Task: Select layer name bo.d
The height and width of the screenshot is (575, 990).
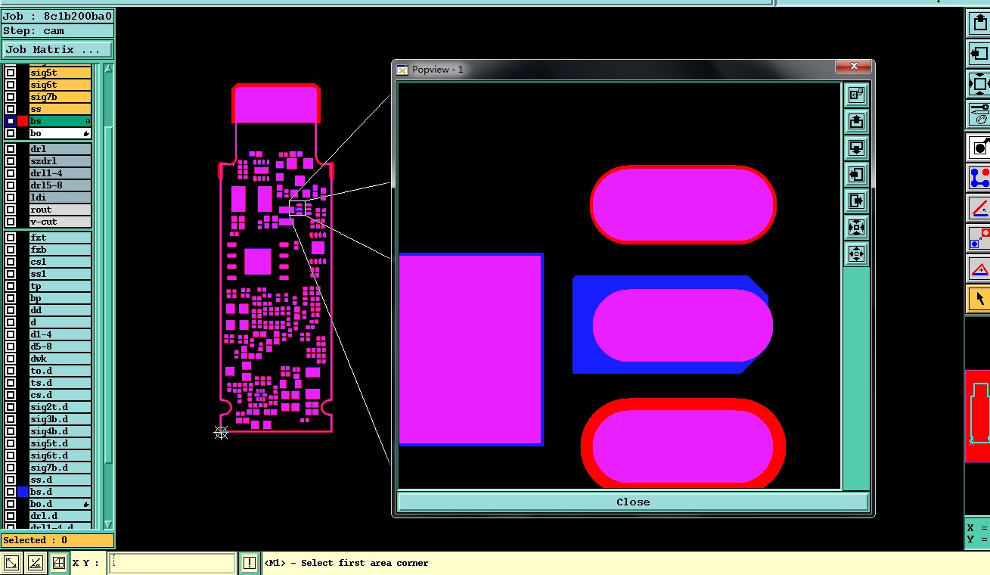Action: pyautogui.click(x=61, y=504)
